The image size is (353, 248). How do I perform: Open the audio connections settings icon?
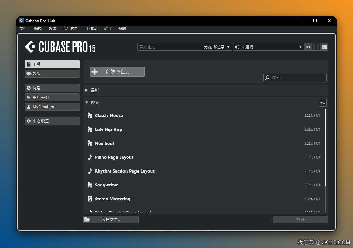click(324, 47)
